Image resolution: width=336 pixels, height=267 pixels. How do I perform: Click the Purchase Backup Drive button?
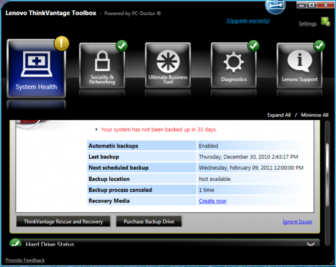(x=149, y=221)
